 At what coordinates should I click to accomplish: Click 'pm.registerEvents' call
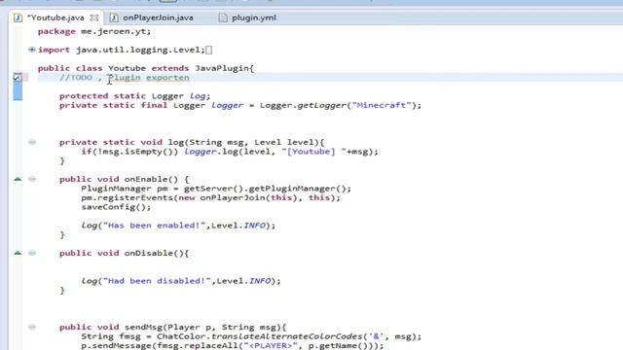127,197
